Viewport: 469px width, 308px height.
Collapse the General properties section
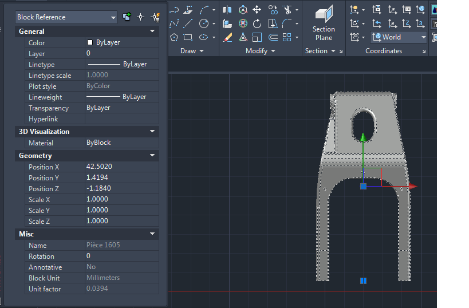[152, 31]
